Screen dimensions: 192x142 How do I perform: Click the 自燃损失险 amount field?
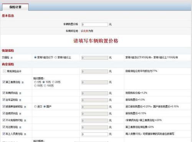click(x=95, y=114)
